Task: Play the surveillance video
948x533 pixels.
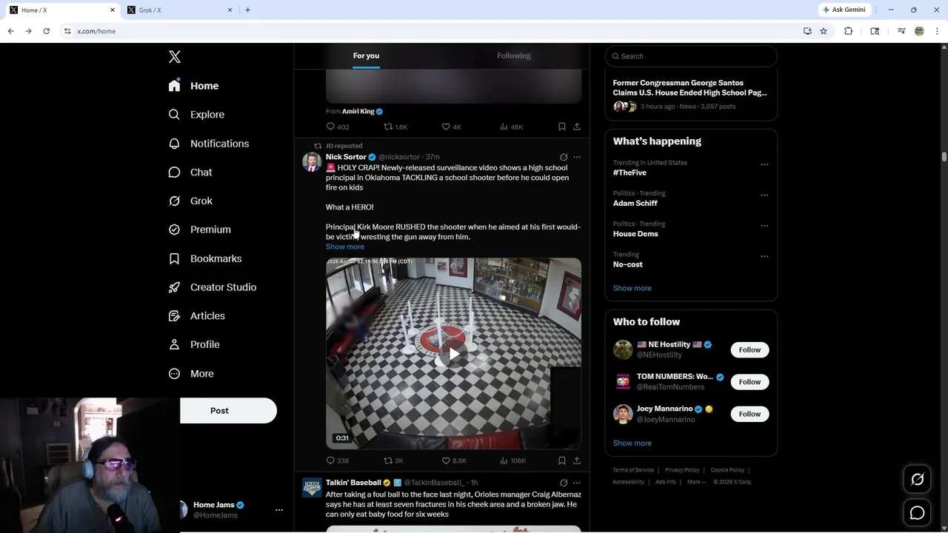Action: point(453,354)
